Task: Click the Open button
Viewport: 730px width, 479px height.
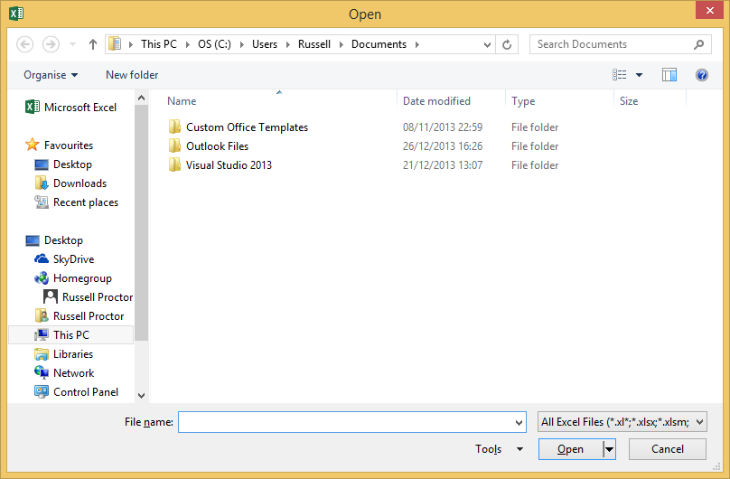Action: 570,449
